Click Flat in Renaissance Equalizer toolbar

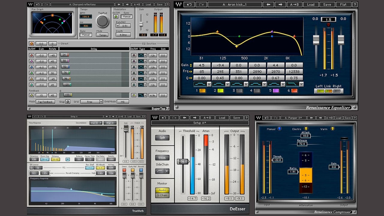[x=343, y=4]
